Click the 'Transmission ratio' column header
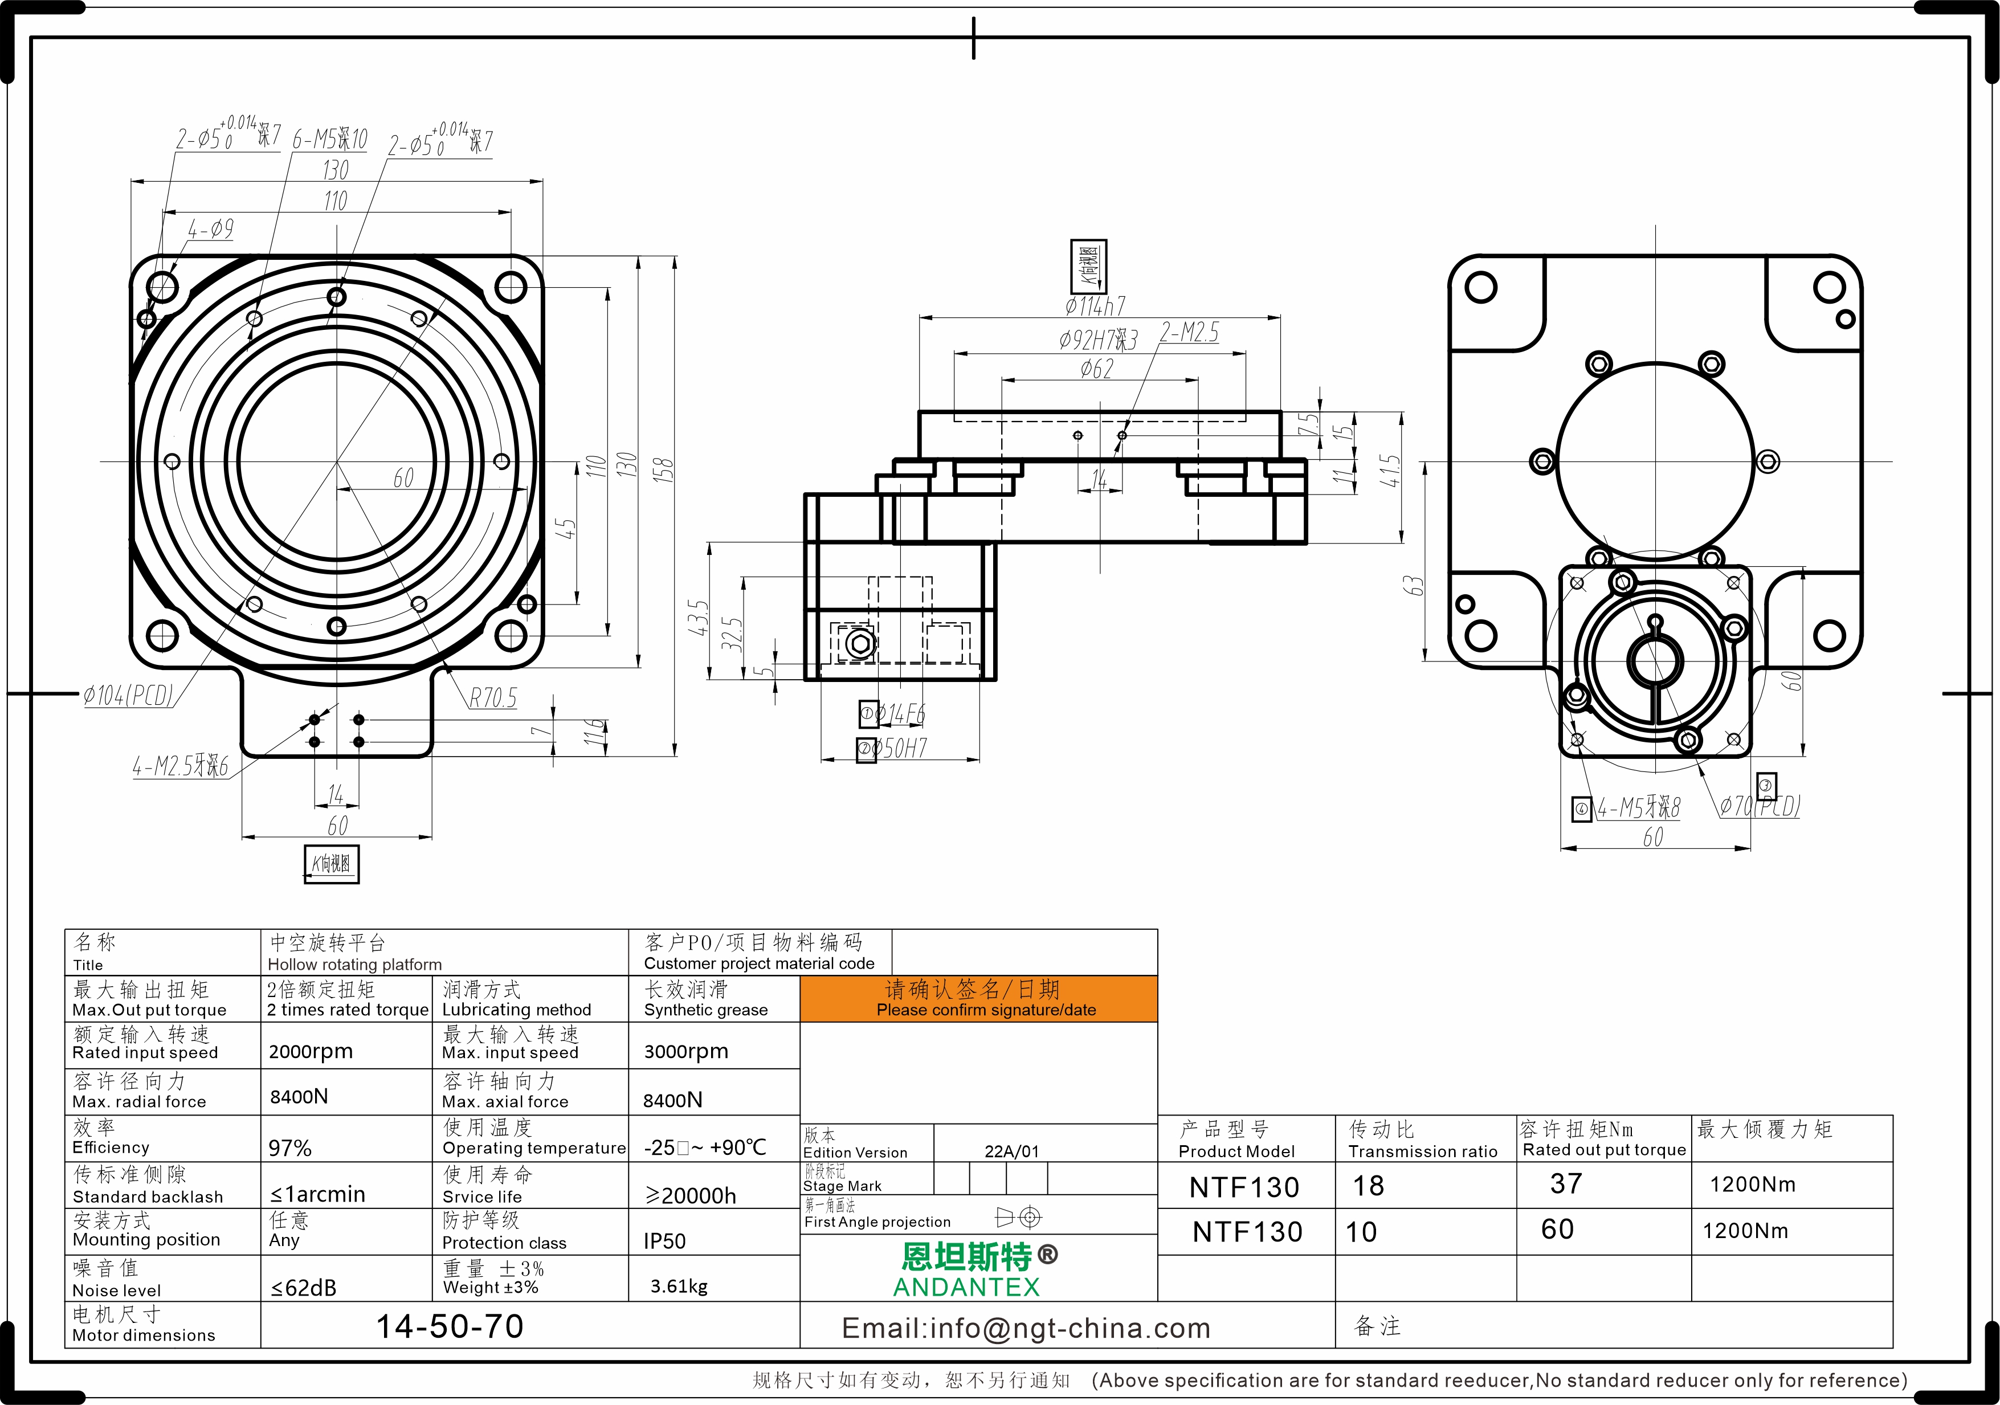Viewport: 2000px width, 1405px height. click(1426, 1139)
